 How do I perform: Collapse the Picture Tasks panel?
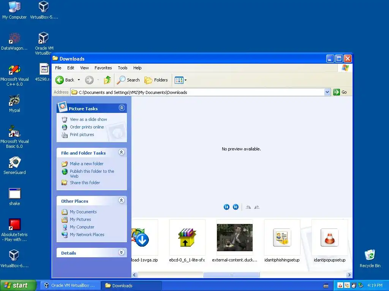[x=122, y=108]
